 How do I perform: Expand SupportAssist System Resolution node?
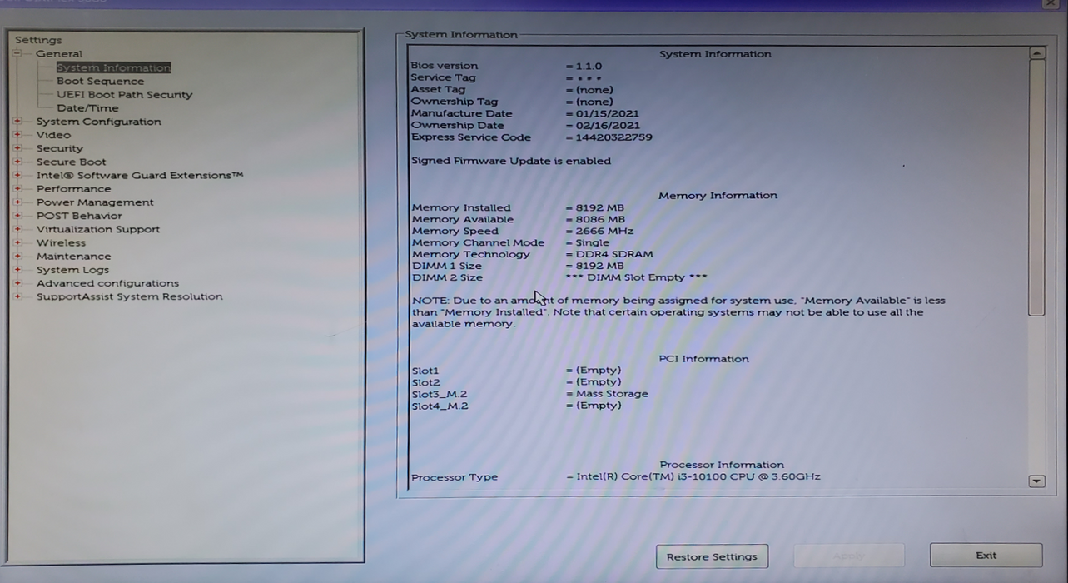17,296
